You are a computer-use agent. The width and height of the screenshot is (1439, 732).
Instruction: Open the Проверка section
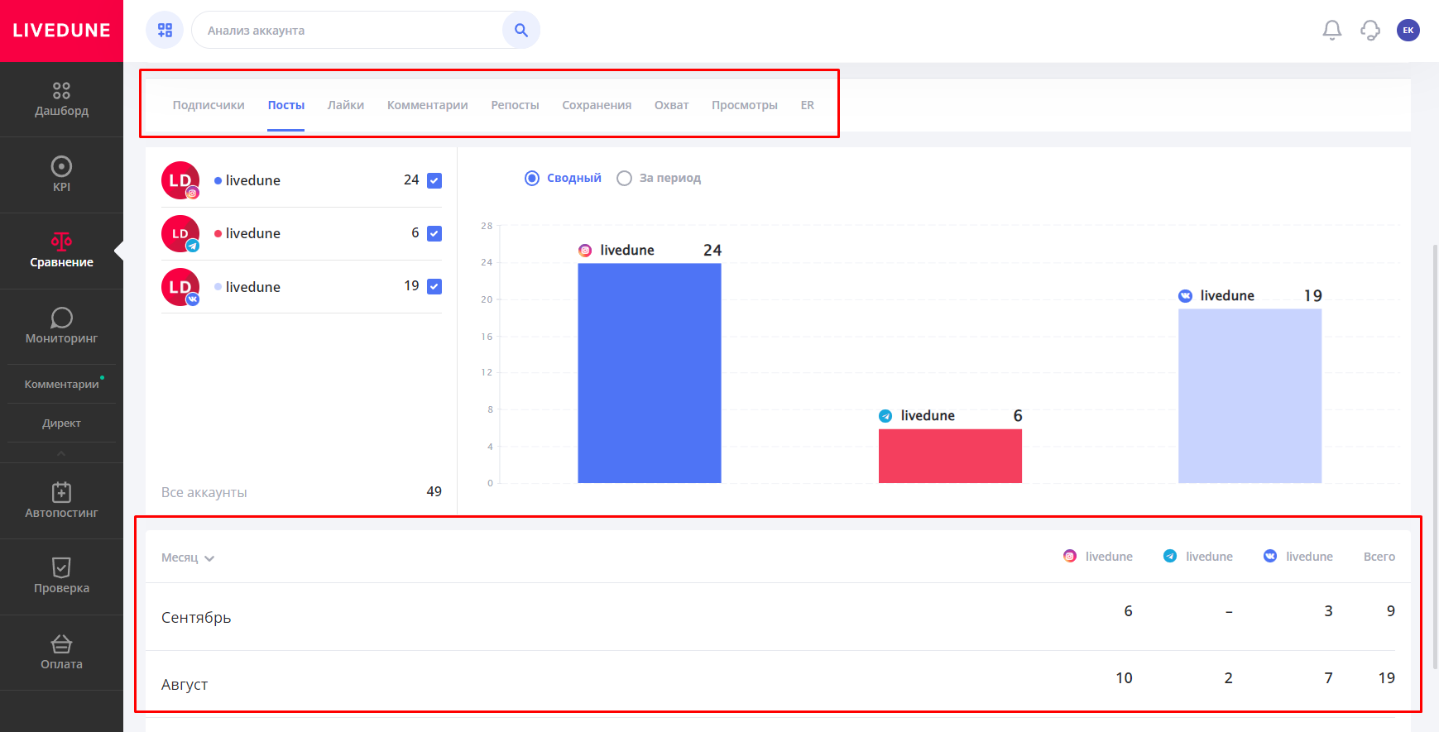(x=61, y=577)
